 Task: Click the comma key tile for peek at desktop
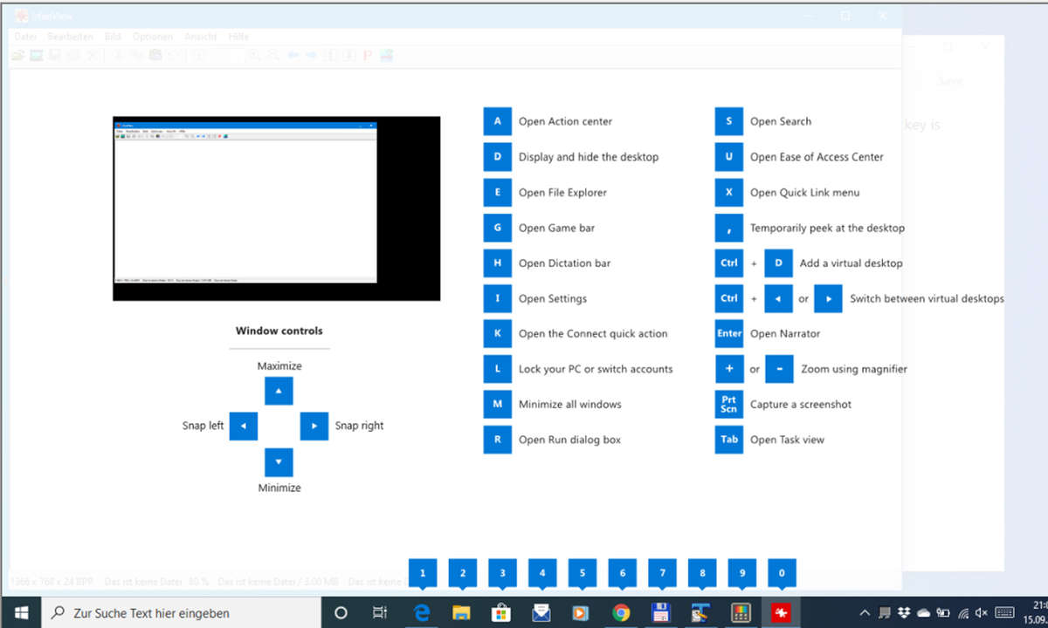[728, 228]
